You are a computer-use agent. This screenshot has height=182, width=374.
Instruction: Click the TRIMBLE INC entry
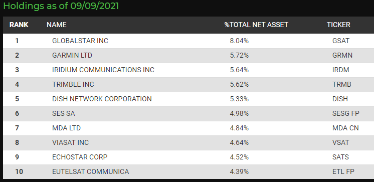(73, 84)
